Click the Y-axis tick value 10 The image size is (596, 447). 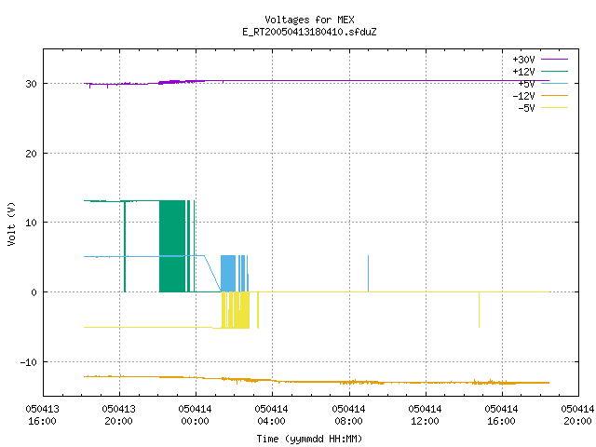point(31,223)
